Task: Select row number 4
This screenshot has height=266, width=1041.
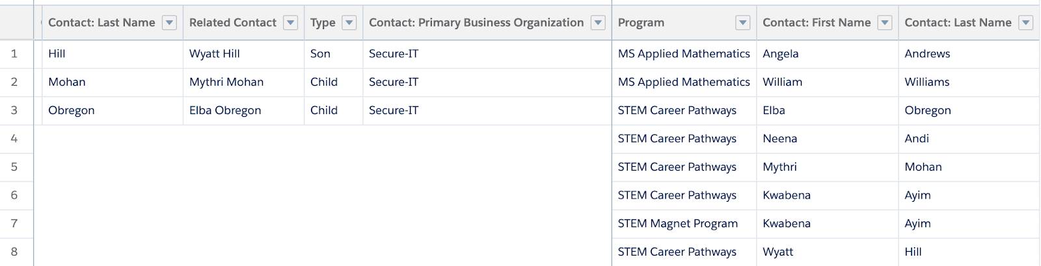Action: pyautogui.click(x=14, y=139)
